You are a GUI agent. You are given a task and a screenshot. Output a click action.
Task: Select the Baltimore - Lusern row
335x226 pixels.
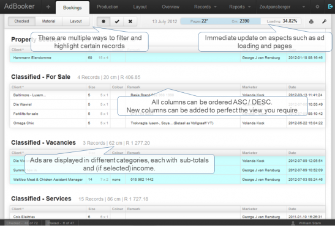coord(168,95)
